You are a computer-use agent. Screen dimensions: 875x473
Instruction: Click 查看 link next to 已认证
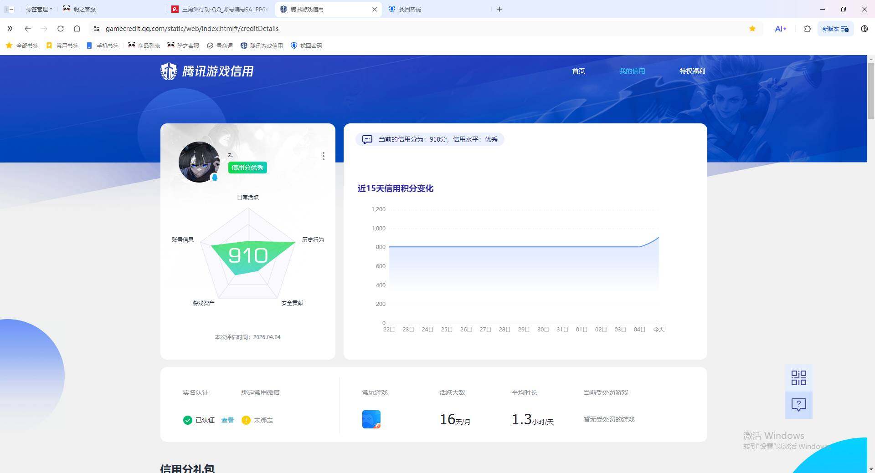coord(227,420)
